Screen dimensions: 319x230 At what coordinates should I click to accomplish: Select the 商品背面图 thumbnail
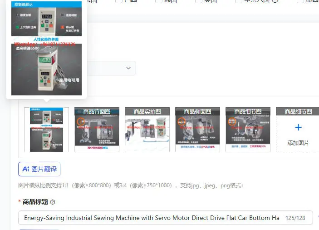coord(97,130)
